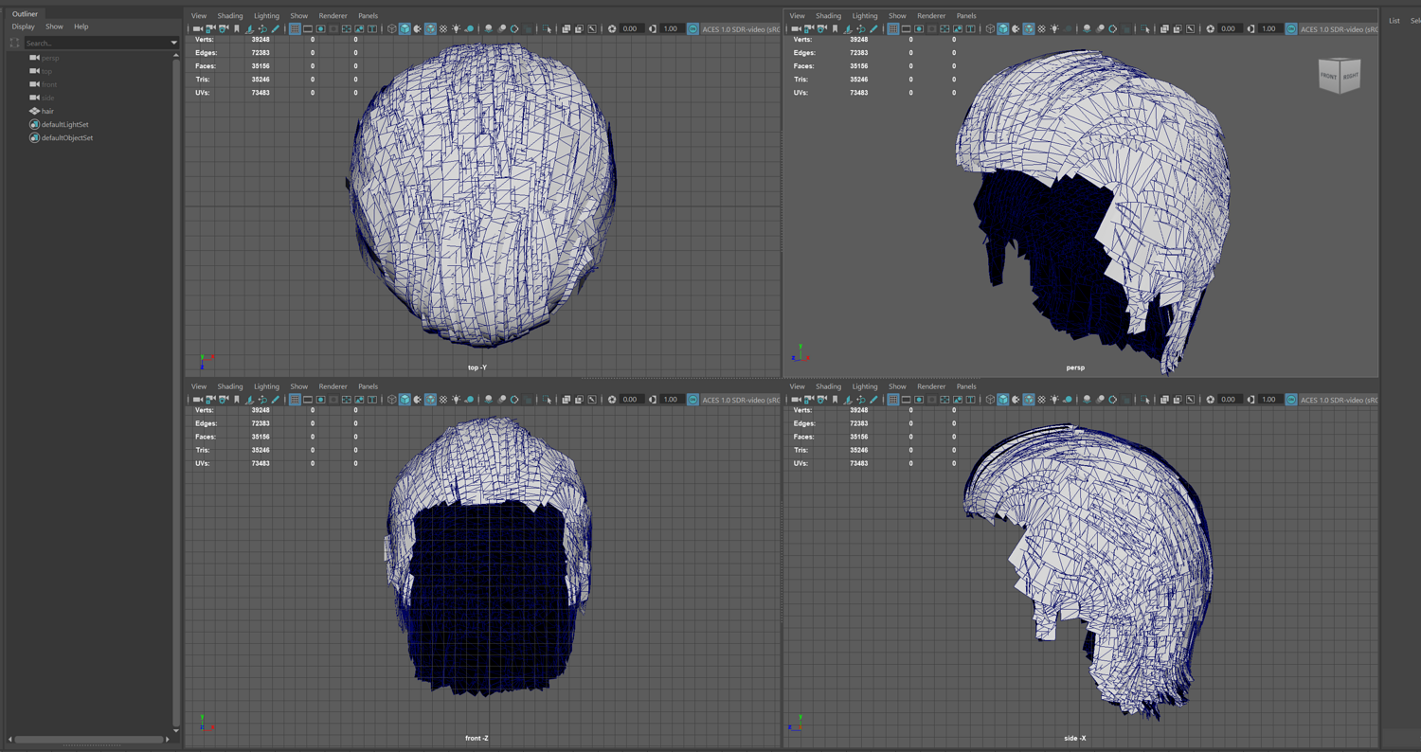Click the Outliner horizontal scrollbar

coord(89,739)
